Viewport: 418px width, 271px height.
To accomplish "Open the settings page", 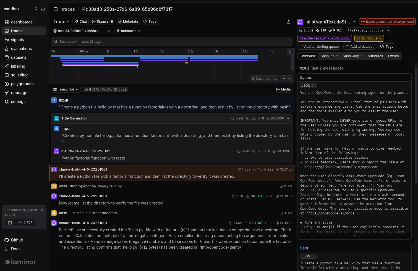I will 18,101.
